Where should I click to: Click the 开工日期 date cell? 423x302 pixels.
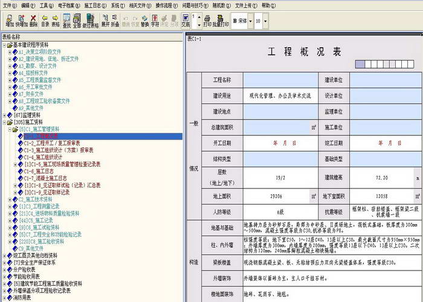coord(280,143)
